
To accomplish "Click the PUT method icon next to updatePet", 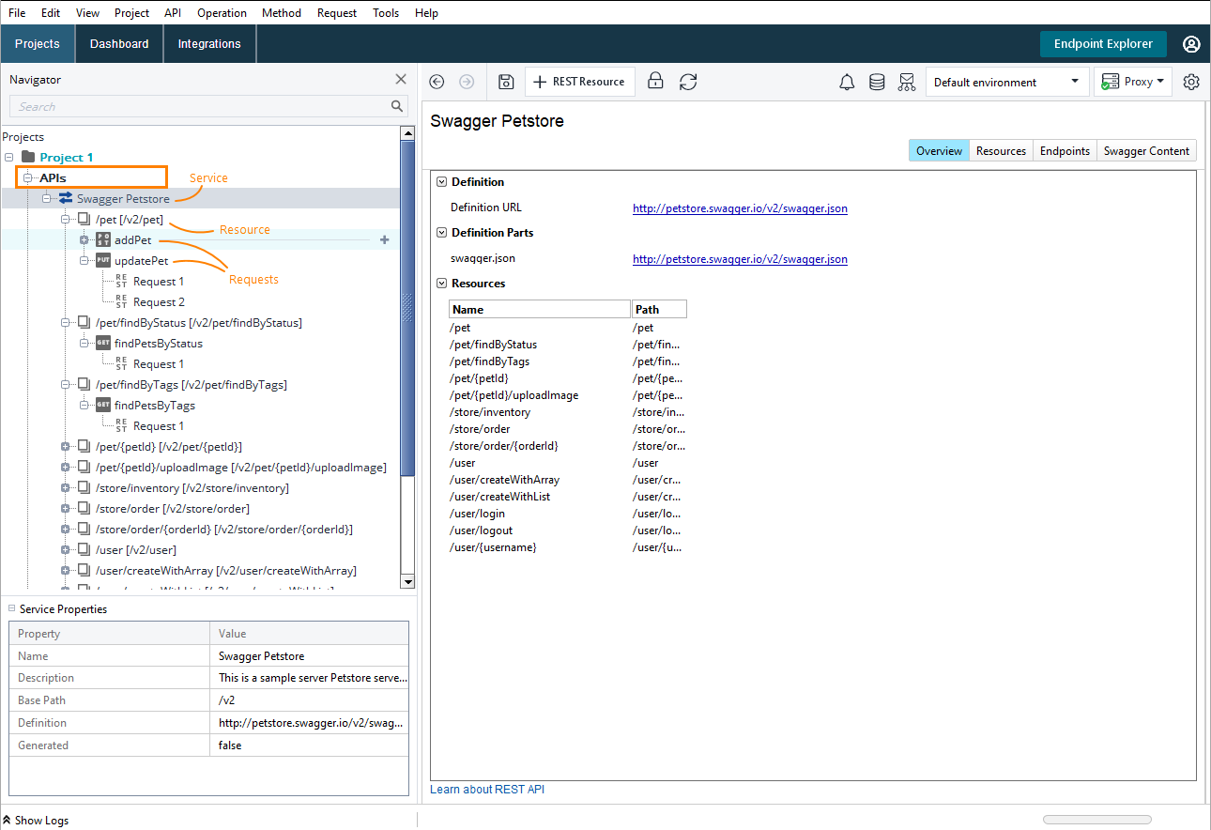I will point(103,260).
